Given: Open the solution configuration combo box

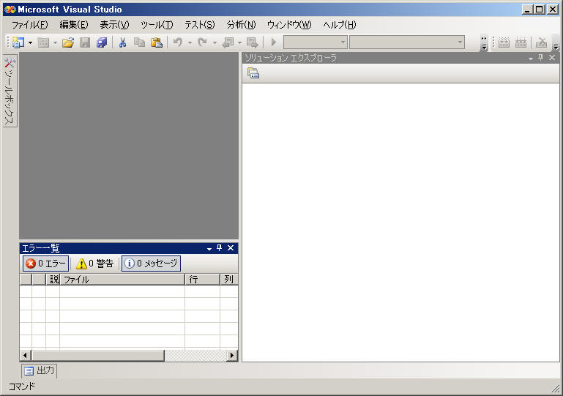Looking at the screenshot, I should pos(315,42).
